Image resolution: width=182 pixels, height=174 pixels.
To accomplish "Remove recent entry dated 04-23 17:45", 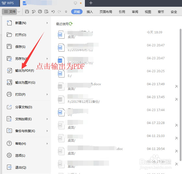I will coord(177,99).
